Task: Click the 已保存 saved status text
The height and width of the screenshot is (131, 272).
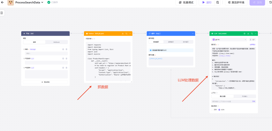Action: coord(54,3)
